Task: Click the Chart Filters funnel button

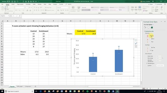Action: tap(136, 47)
